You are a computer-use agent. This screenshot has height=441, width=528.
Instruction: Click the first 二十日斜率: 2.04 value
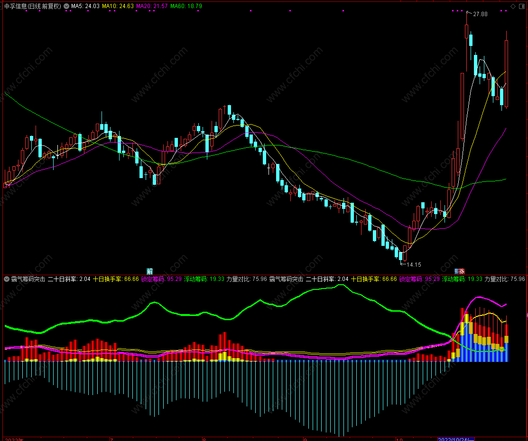tap(69, 279)
